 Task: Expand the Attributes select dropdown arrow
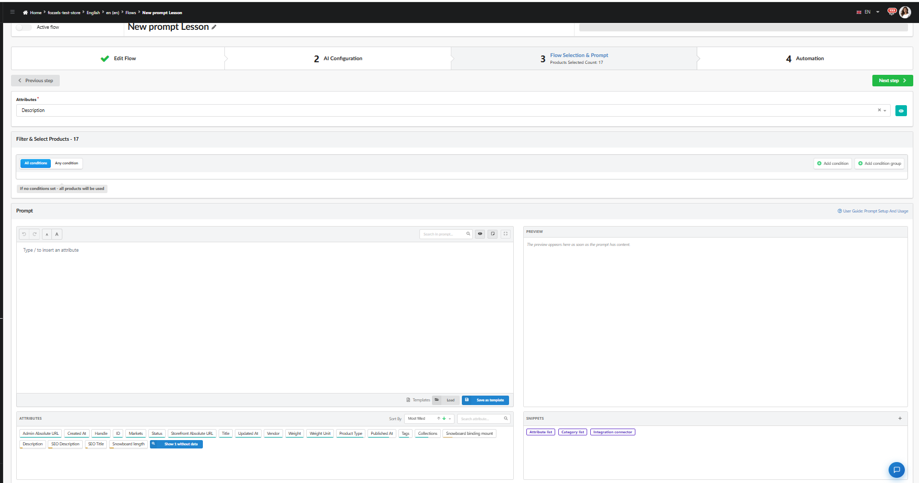[885, 110]
